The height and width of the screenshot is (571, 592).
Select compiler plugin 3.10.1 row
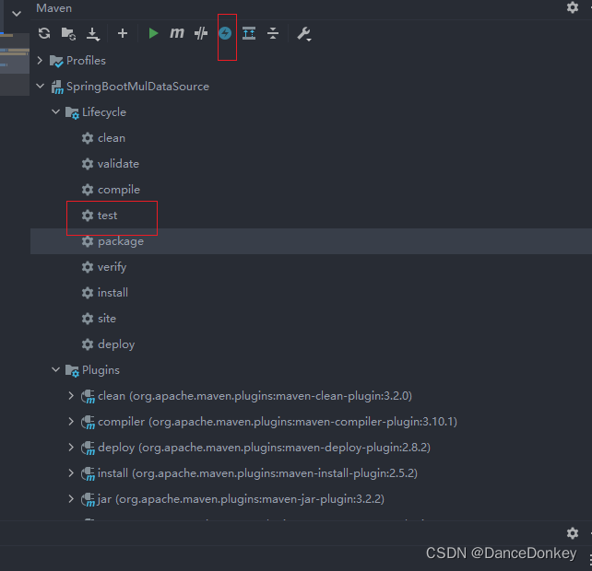pos(311,421)
